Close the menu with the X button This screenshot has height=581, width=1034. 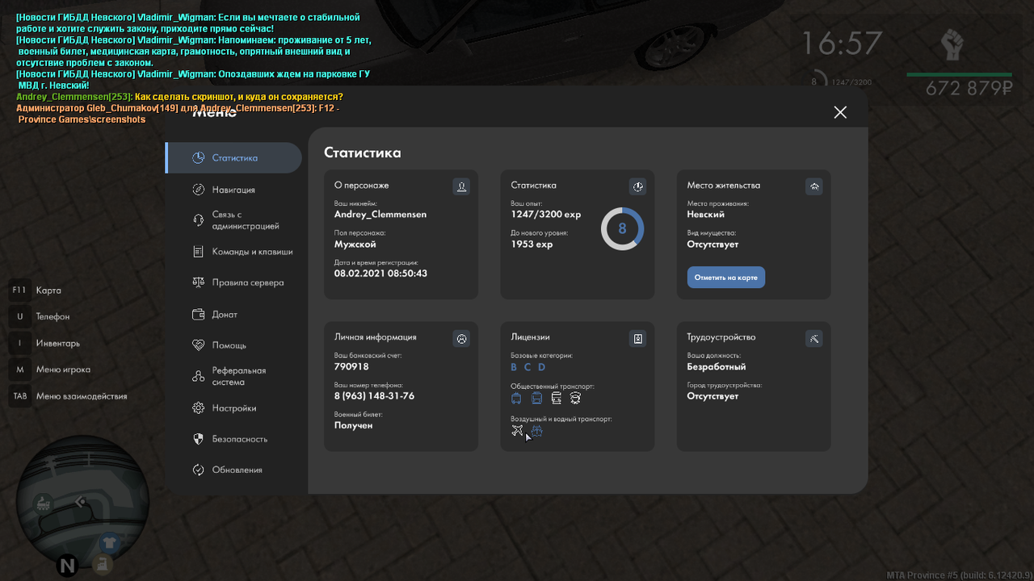pos(840,112)
